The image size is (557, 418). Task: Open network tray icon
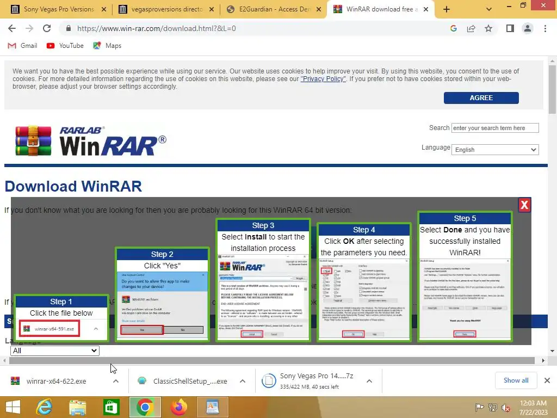(493, 407)
